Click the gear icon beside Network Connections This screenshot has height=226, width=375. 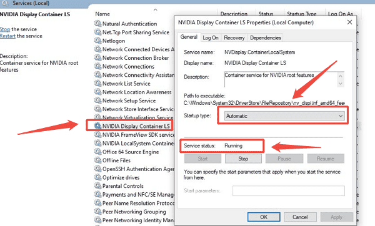point(97,66)
